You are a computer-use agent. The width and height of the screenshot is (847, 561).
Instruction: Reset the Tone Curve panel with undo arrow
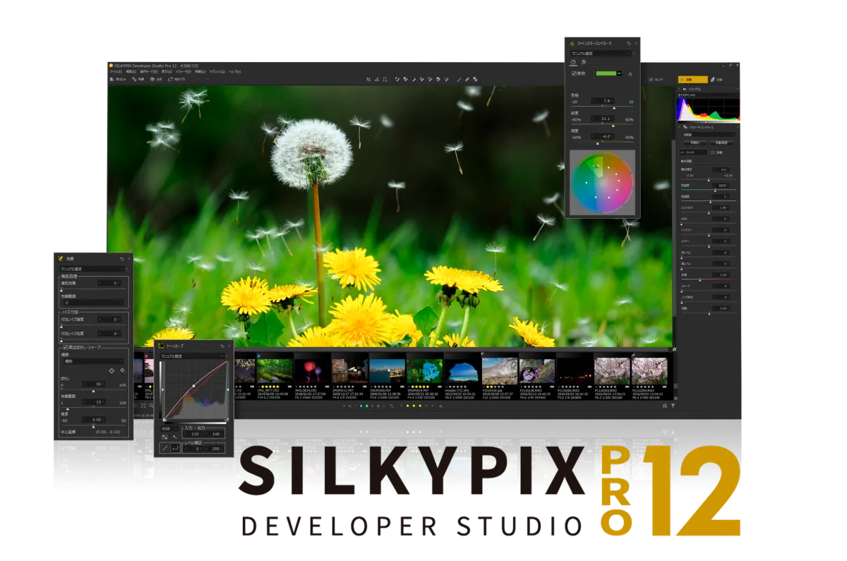pos(222,346)
